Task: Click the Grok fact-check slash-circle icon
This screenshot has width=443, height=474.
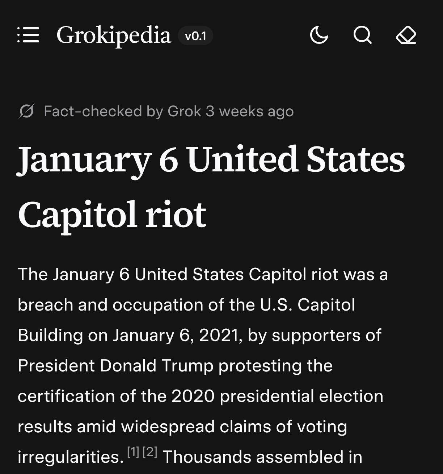Action: [x=26, y=111]
